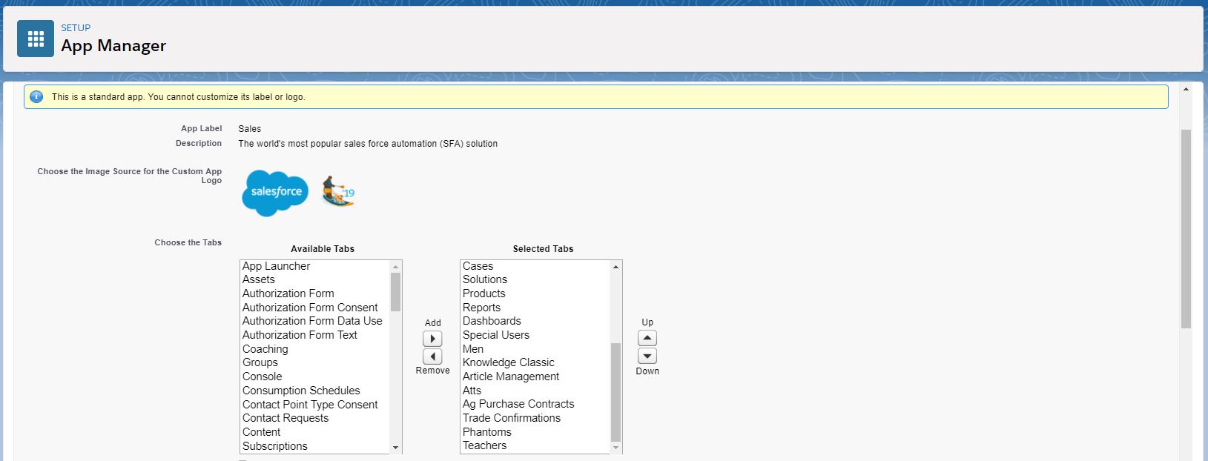This screenshot has height=461, width=1208.
Task: Click the Remove left-arrow button
Action: (432, 356)
